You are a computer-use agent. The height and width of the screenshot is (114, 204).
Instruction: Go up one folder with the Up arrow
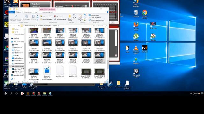(19, 26)
